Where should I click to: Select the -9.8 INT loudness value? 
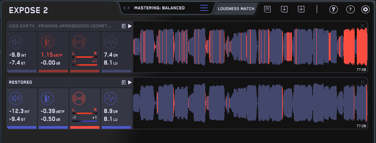point(18,55)
